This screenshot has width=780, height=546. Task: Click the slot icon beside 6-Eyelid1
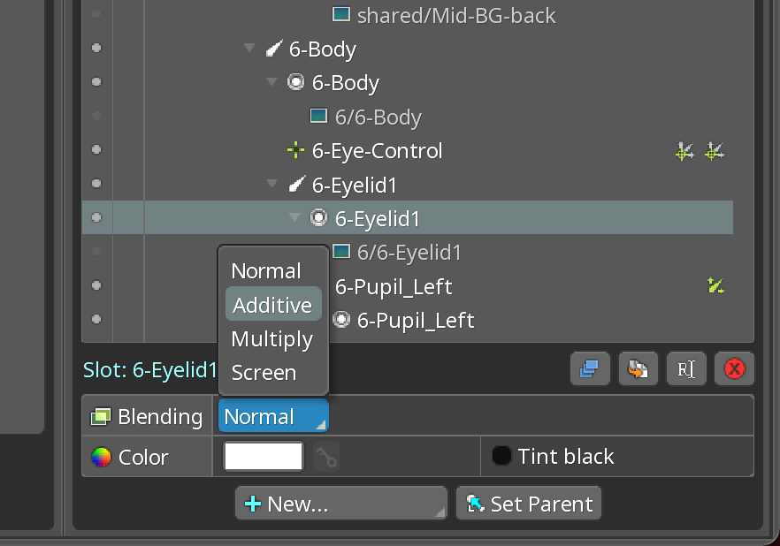coord(317,217)
